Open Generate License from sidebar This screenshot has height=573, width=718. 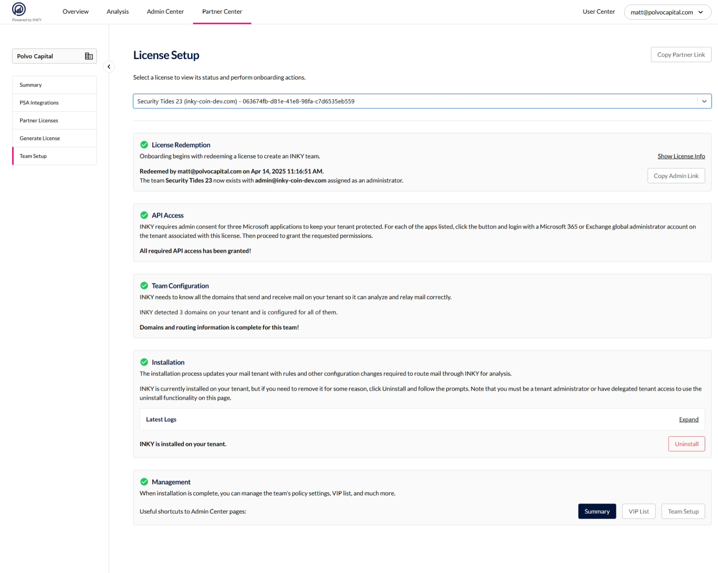pyautogui.click(x=40, y=138)
